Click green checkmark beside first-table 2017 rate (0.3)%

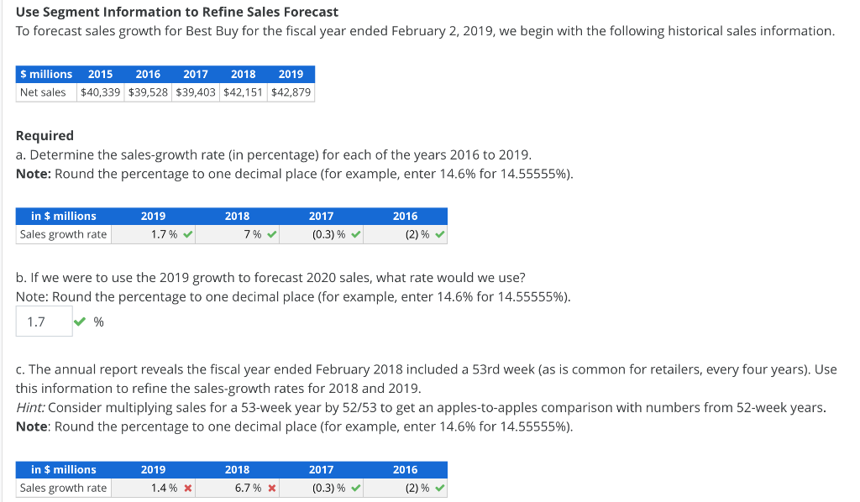click(356, 235)
